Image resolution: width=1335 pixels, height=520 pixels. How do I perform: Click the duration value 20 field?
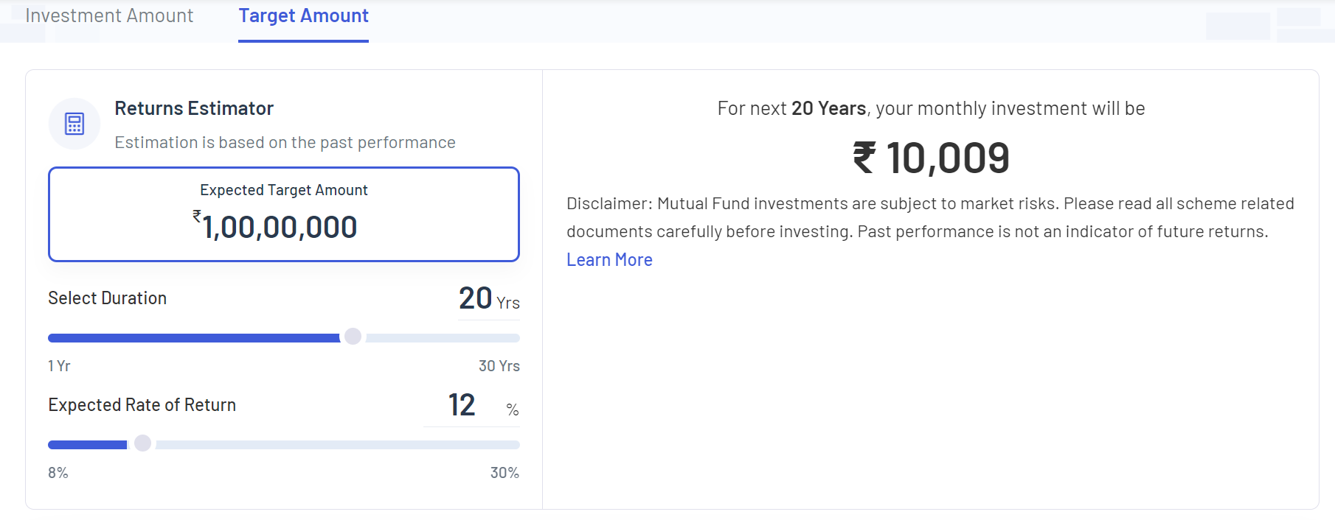click(475, 298)
